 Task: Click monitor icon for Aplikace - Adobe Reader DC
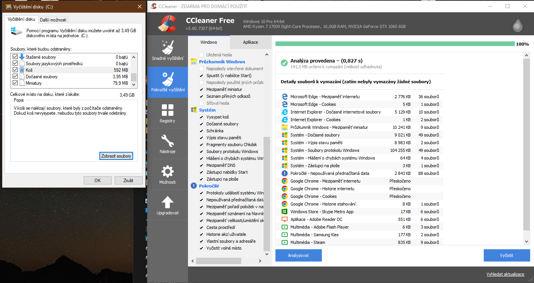(x=284, y=219)
